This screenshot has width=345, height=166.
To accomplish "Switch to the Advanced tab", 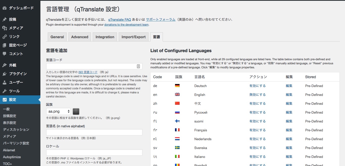I will (80, 37).
